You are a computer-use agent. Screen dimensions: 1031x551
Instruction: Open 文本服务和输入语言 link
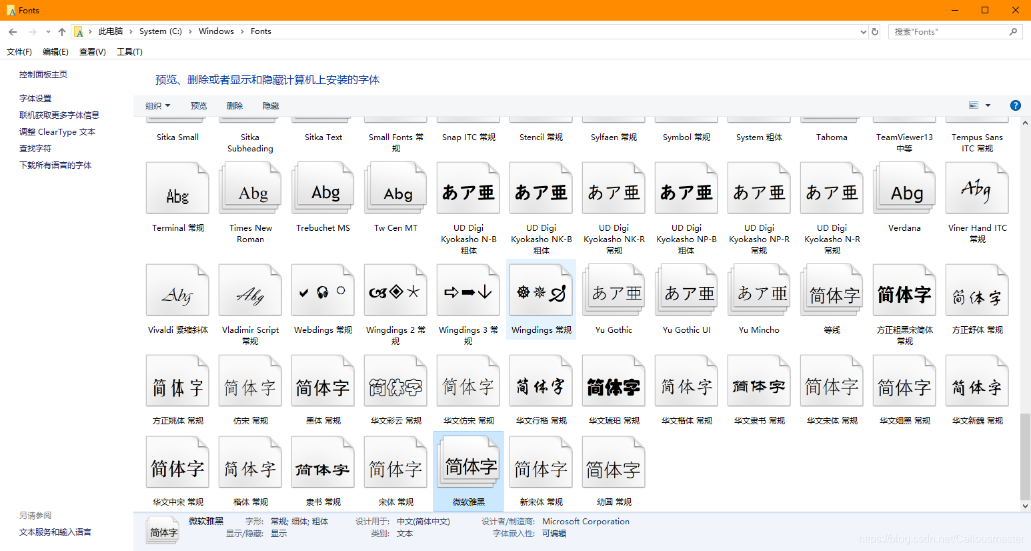pos(55,532)
